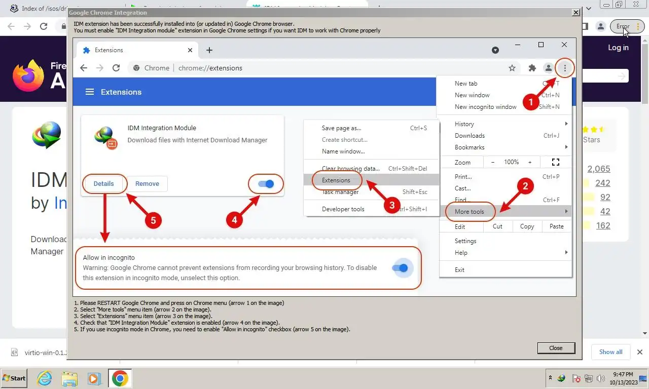Click the Error button in Chrome toolbar
Viewport: 649px width, 389px height.
coord(627,26)
